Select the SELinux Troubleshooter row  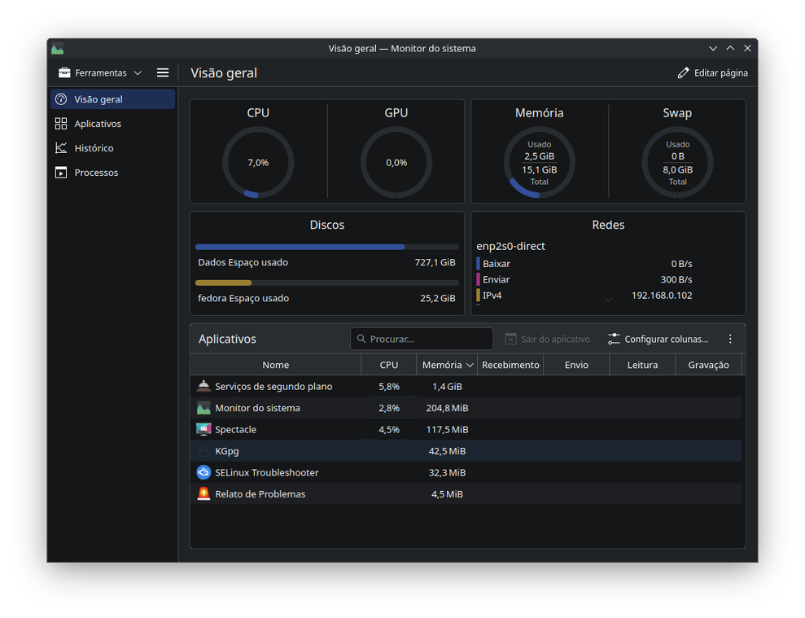tap(466, 472)
